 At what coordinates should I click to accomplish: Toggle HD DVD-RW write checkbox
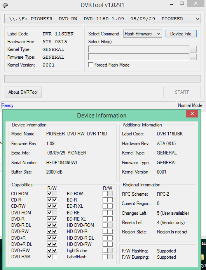click(110, 244)
